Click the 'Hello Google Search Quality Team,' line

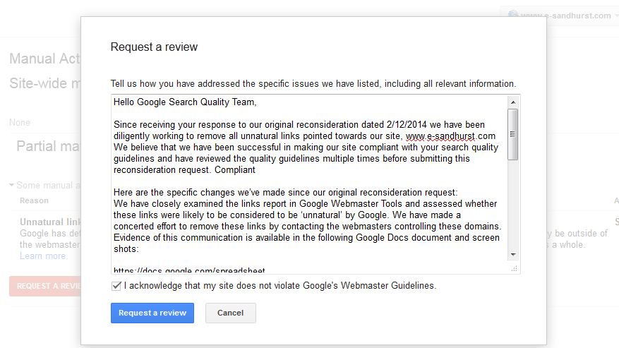pos(185,102)
